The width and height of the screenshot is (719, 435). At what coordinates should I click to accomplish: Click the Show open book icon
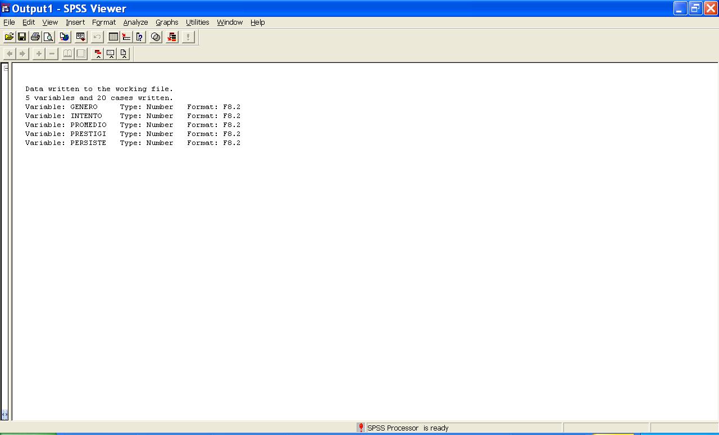[x=68, y=54]
